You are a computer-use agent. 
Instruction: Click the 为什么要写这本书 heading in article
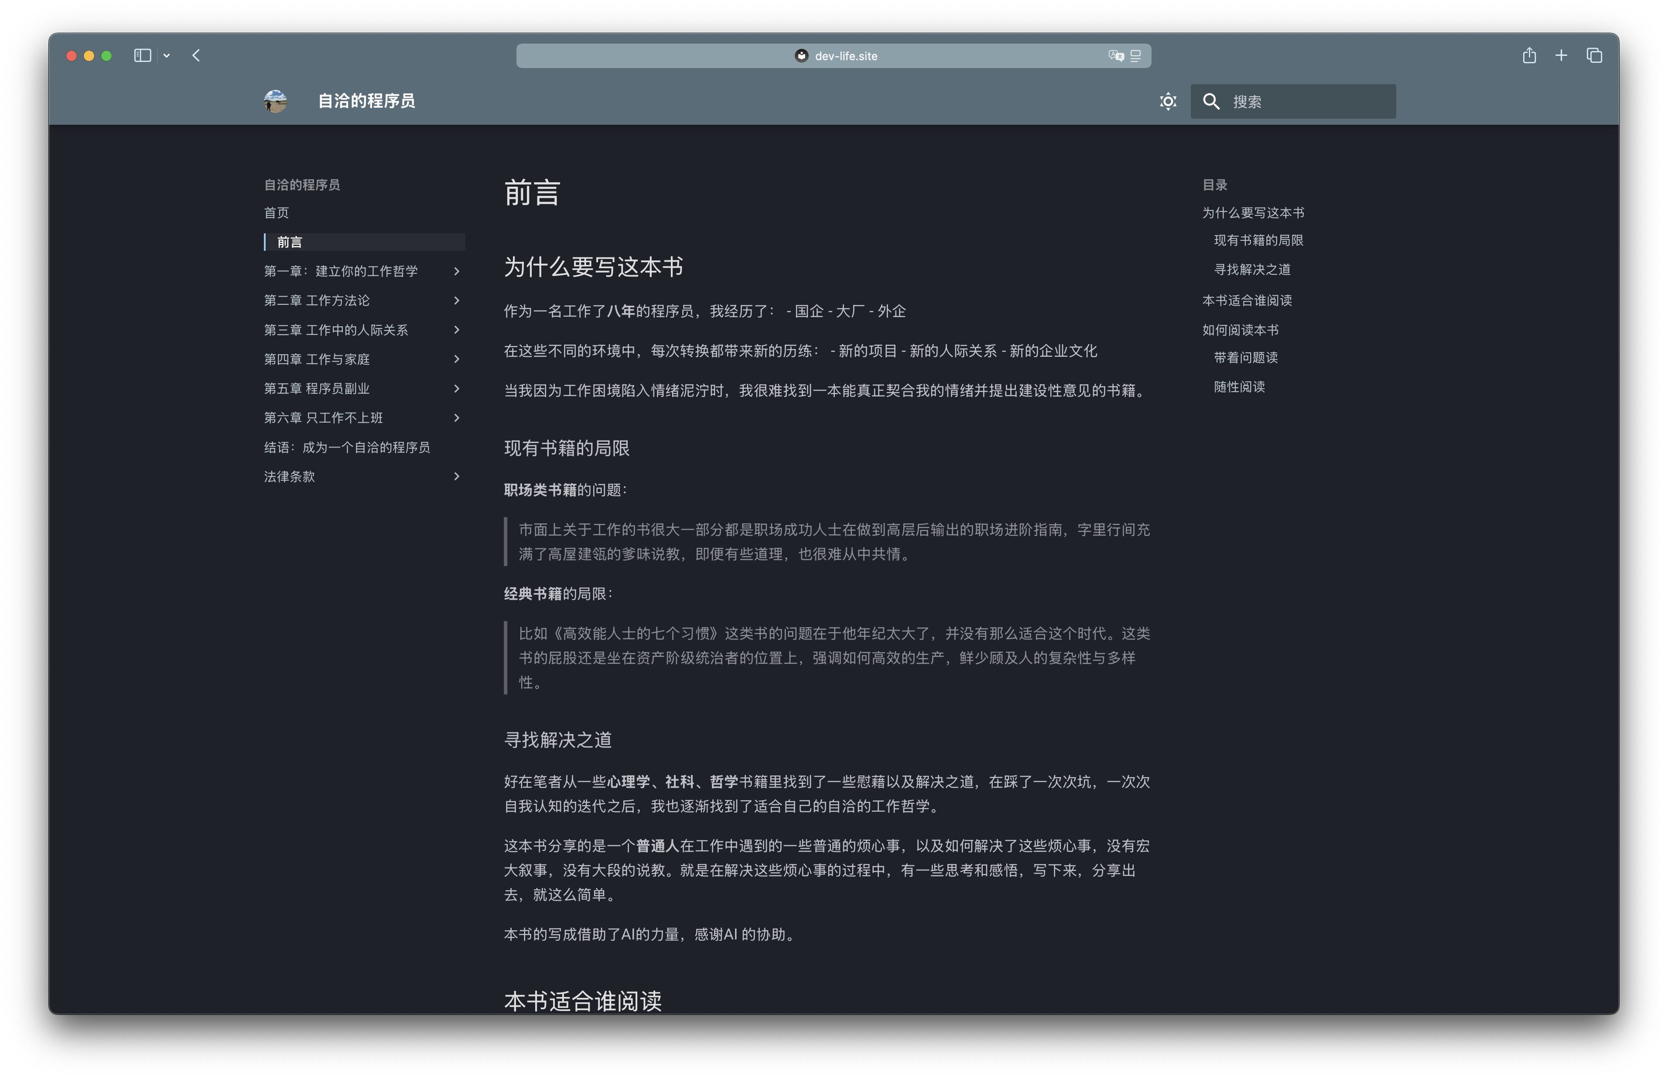click(593, 267)
